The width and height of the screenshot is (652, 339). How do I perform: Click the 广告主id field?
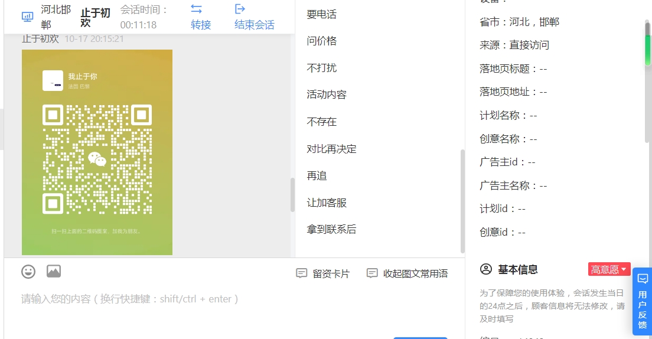click(507, 162)
